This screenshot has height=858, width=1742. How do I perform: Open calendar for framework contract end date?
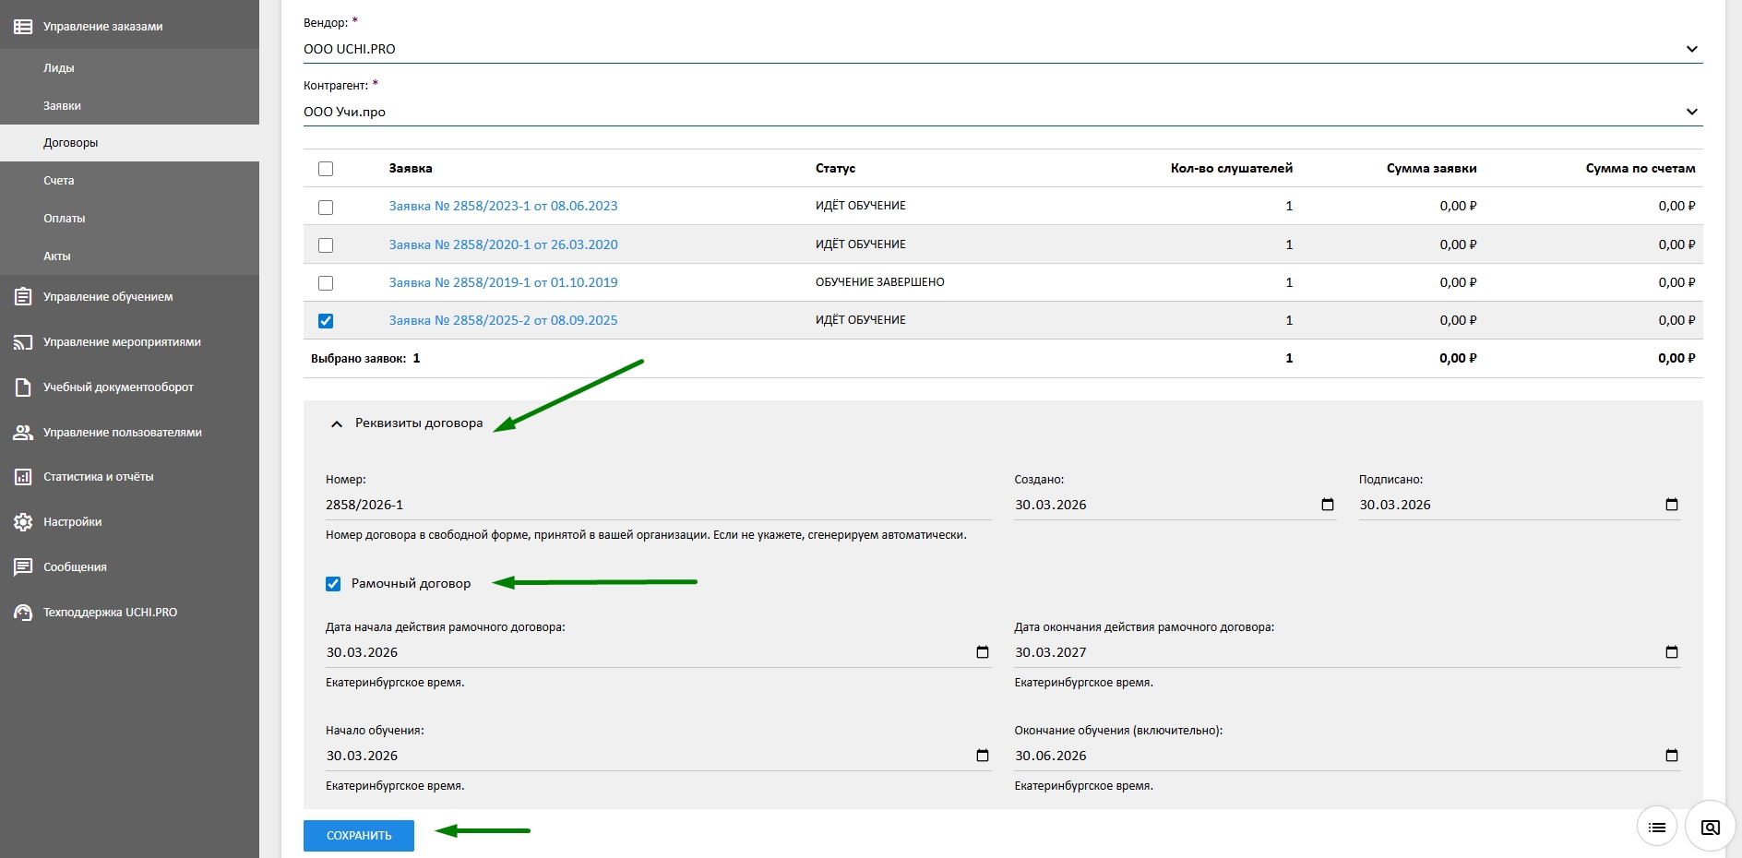[x=1671, y=652]
